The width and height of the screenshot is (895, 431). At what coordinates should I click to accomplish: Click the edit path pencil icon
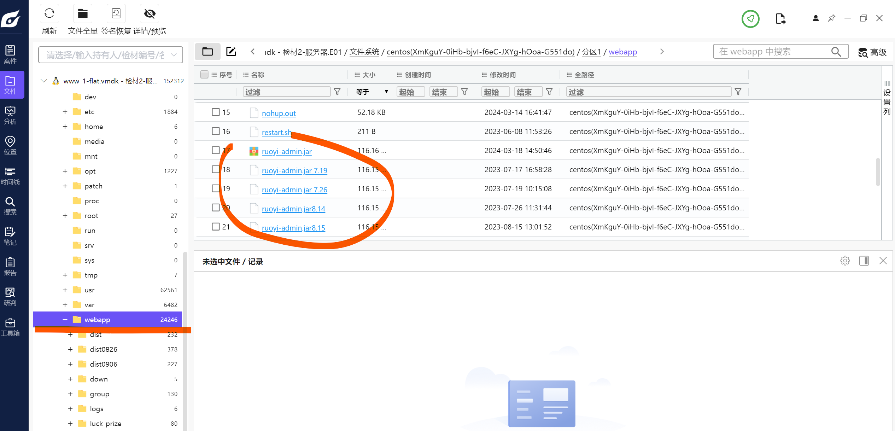(231, 52)
